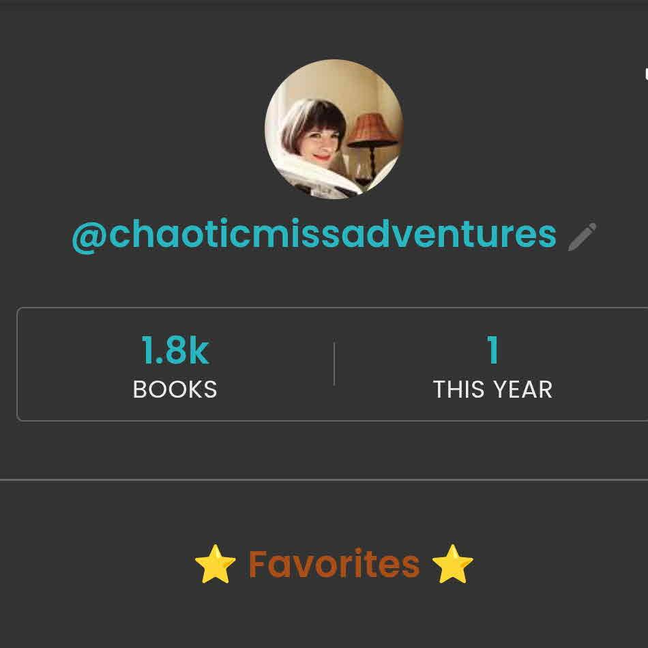Click the Favorites heading text
This screenshot has height=648, width=648.
334,564
